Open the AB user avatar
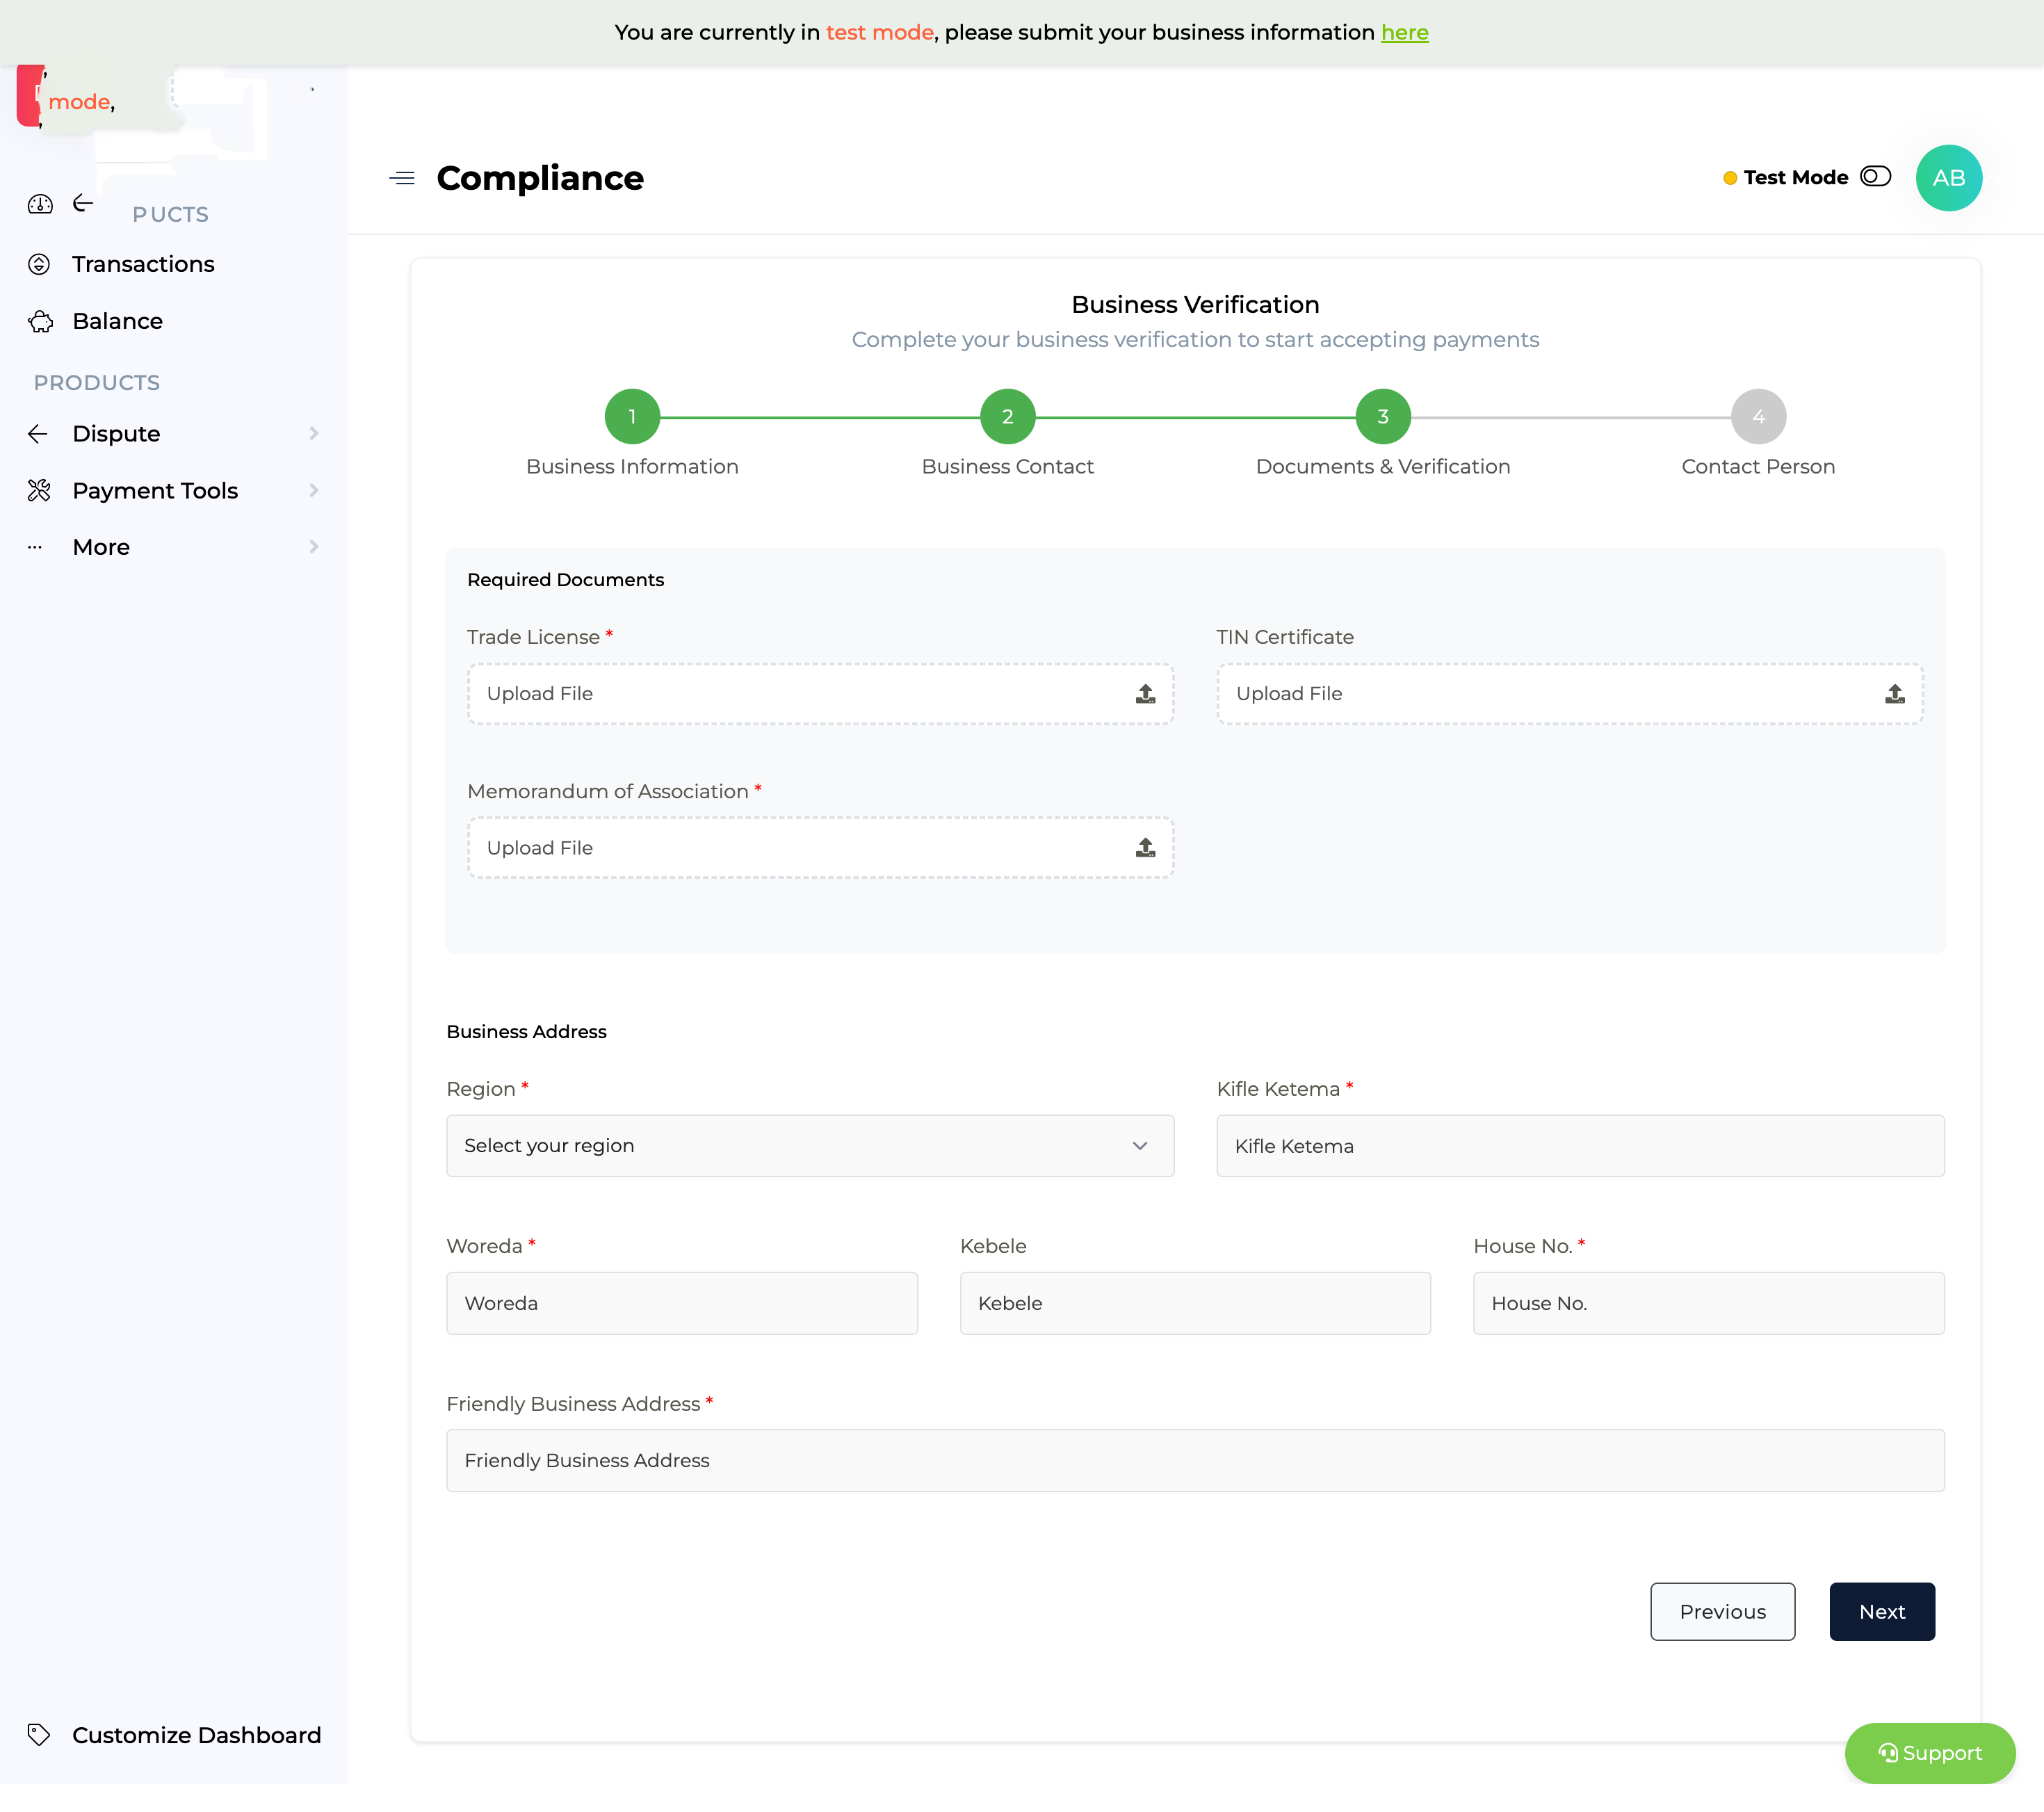The width and height of the screenshot is (2044, 1812). [1948, 178]
